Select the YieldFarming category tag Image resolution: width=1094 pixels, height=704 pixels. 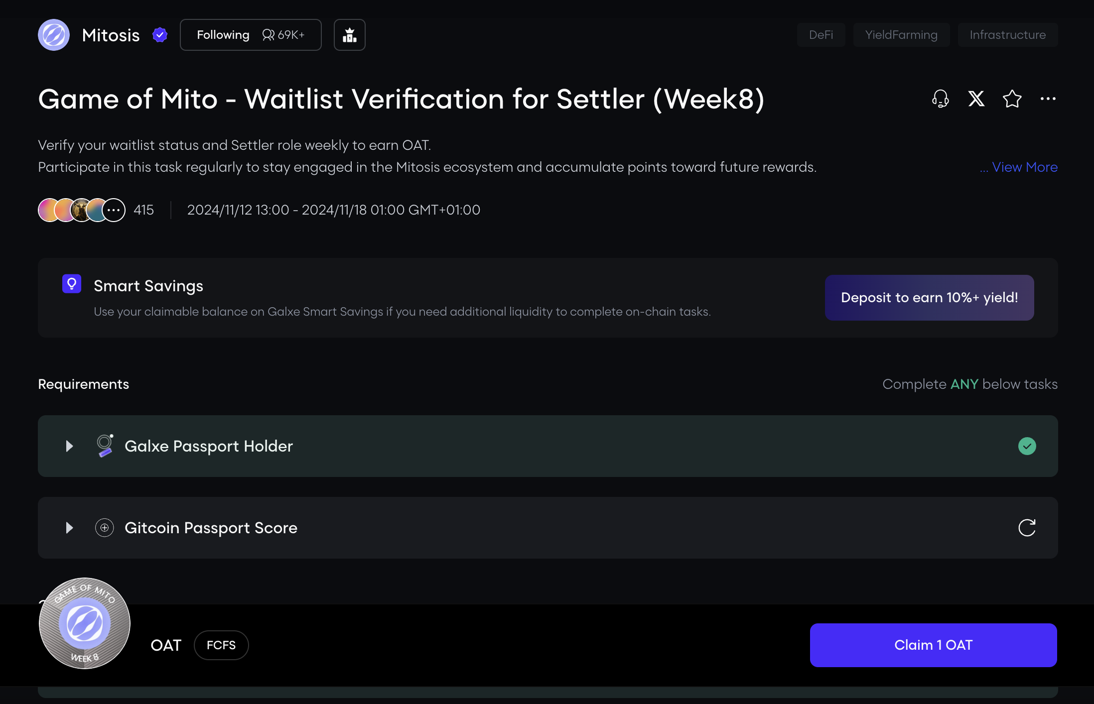[x=901, y=35]
